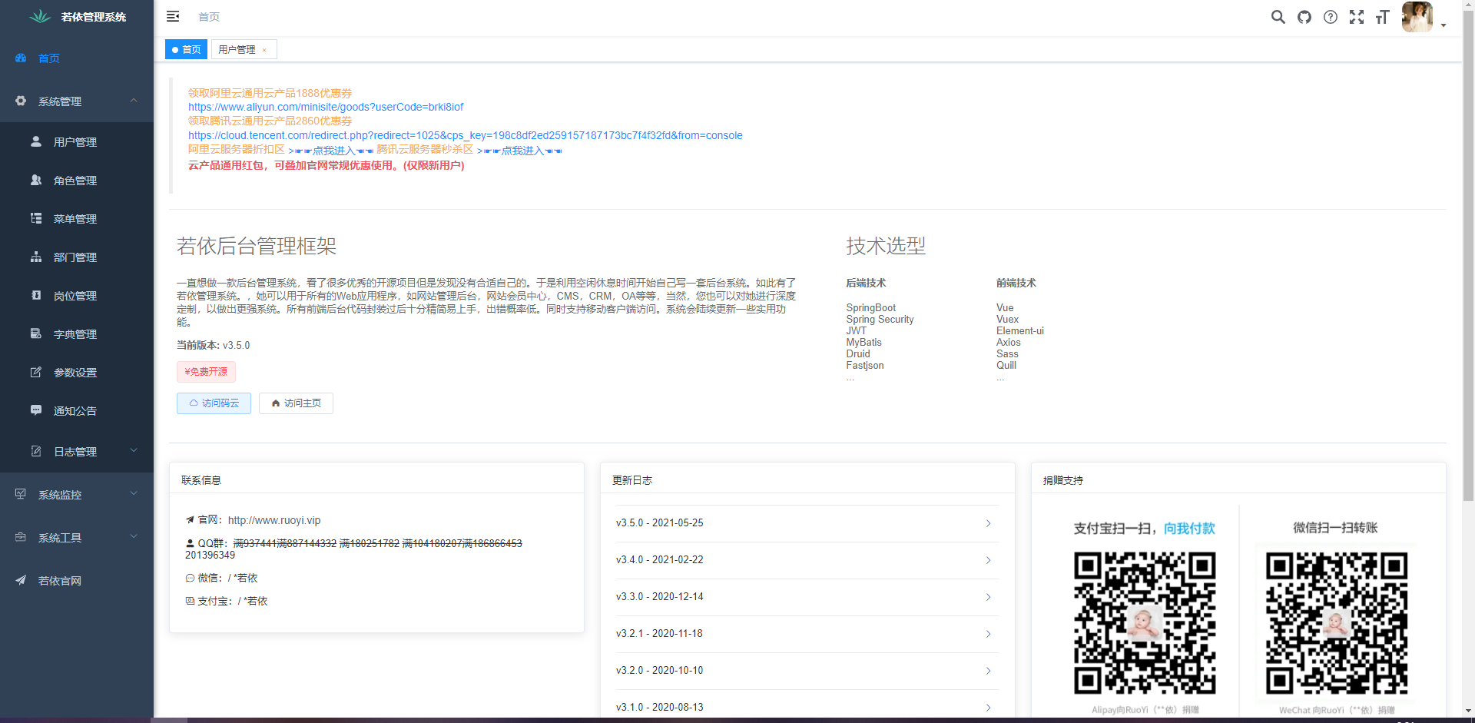Click the 岗位管理 post icon

pos(36,295)
